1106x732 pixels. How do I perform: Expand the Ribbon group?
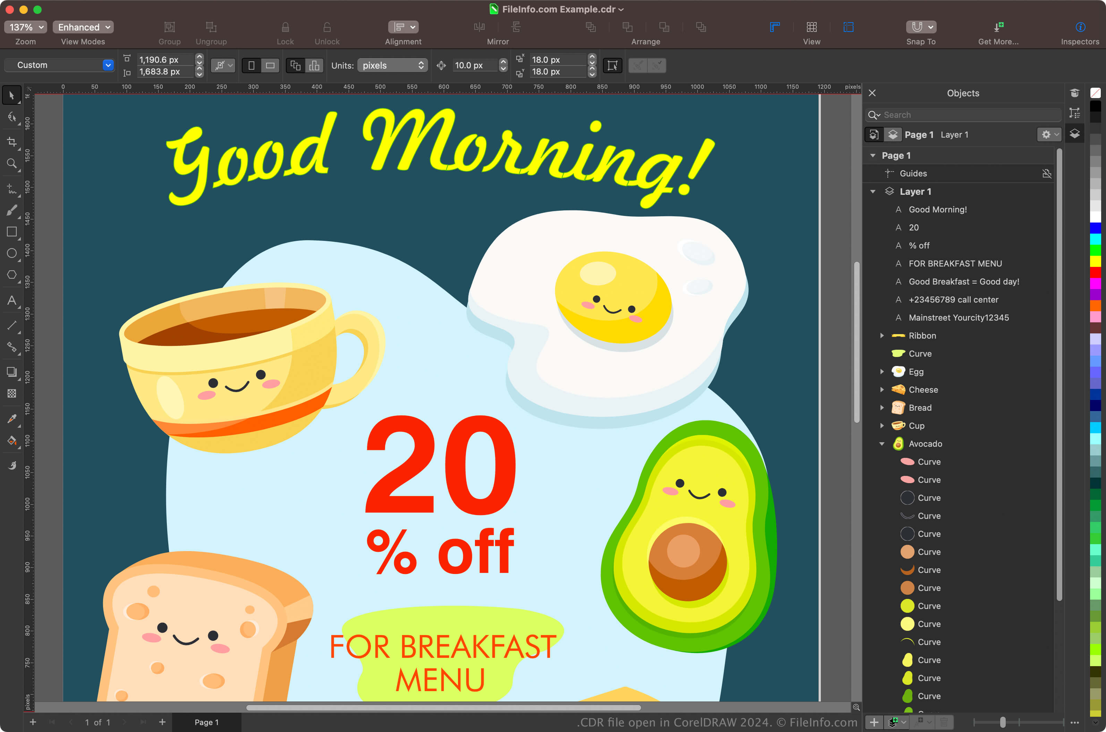pos(882,335)
